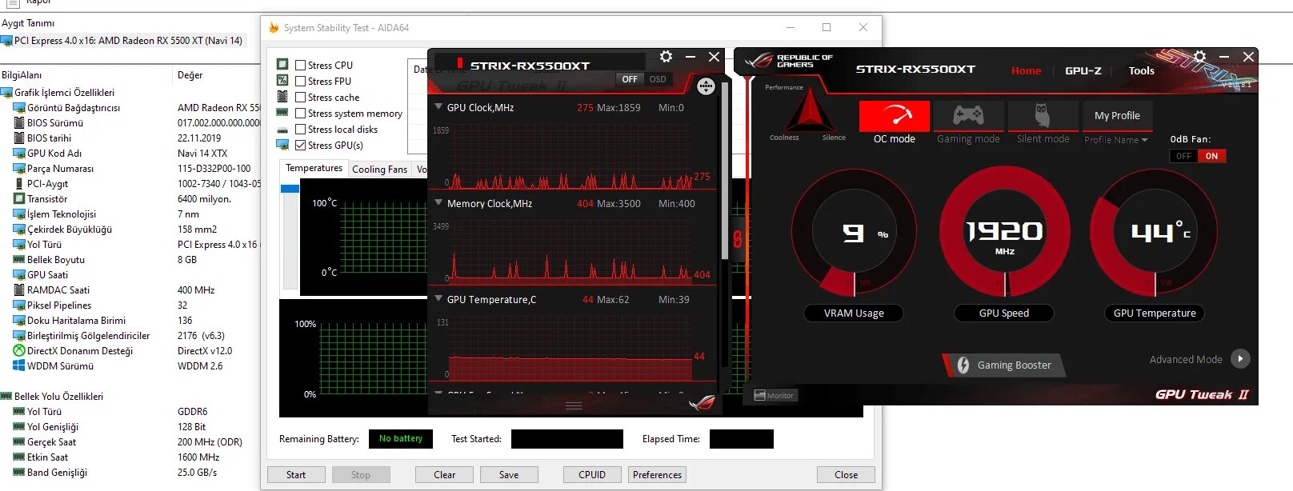The height and width of the screenshot is (491, 1293).
Task: Click the monitor panel bottom resize grip
Action: pyautogui.click(x=574, y=406)
